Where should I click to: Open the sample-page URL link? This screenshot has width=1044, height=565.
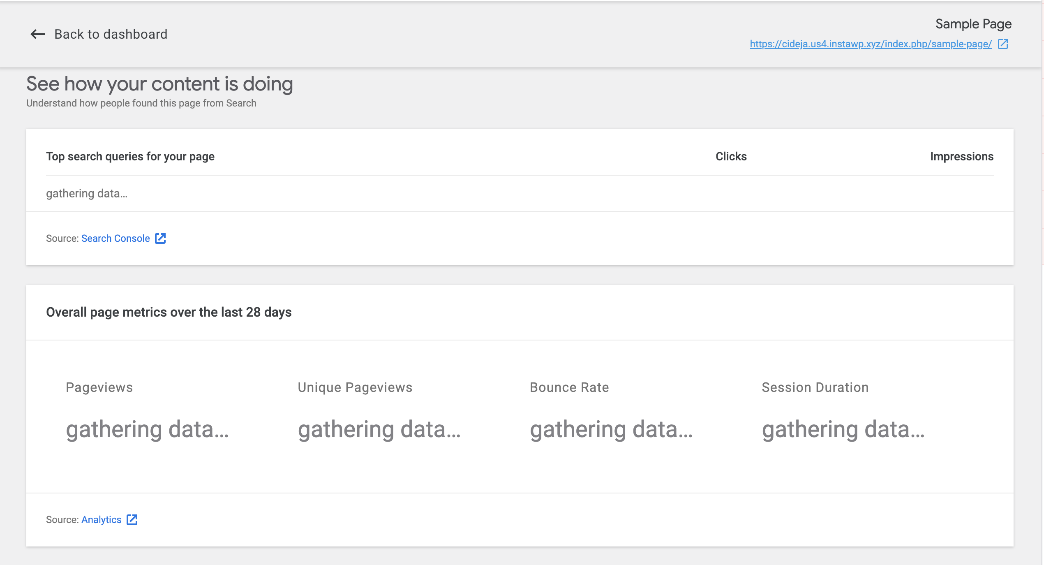point(871,44)
